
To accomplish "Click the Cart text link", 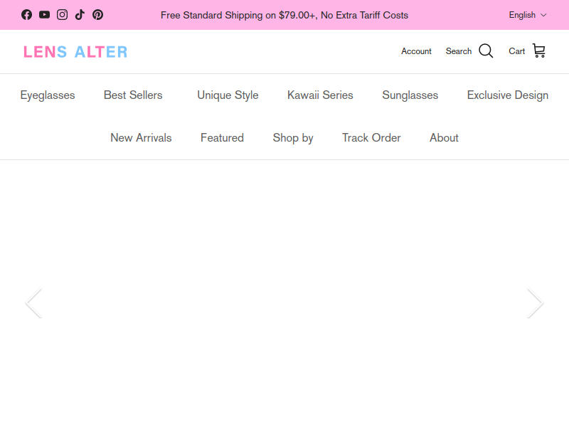I will click(x=517, y=51).
